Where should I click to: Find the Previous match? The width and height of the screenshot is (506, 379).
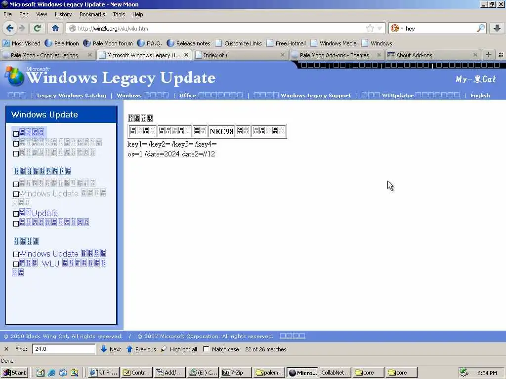click(x=141, y=349)
